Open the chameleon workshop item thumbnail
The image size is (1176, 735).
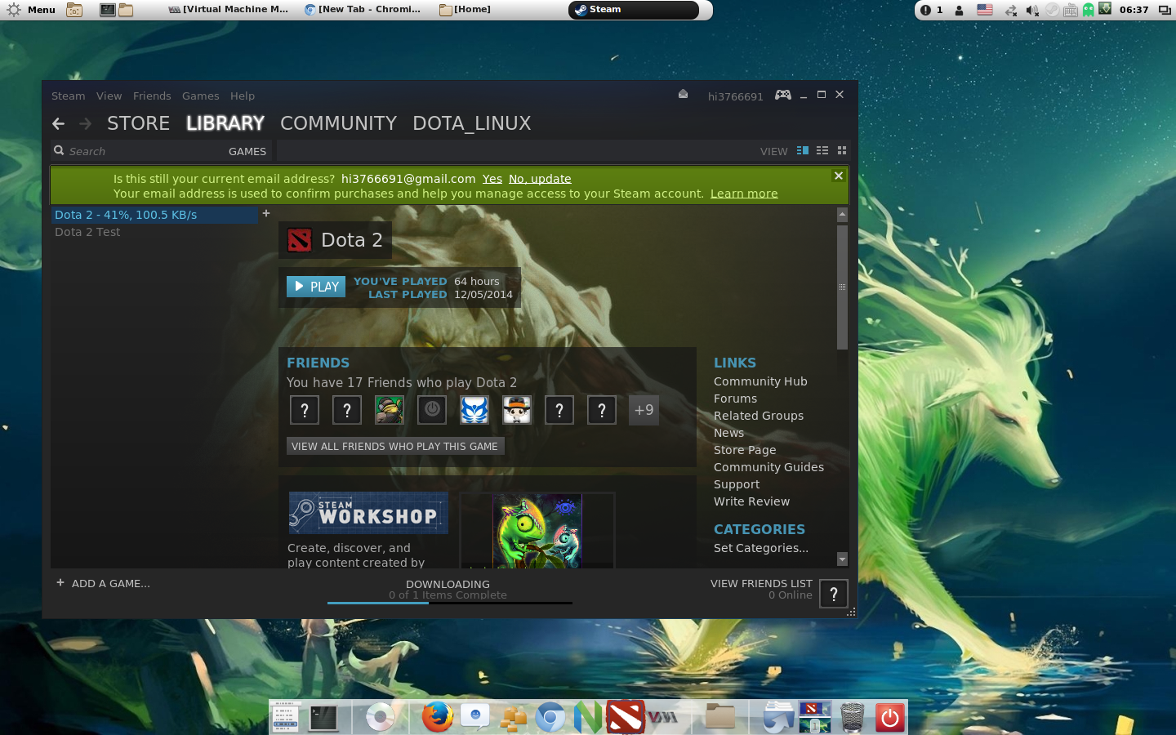click(537, 531)
